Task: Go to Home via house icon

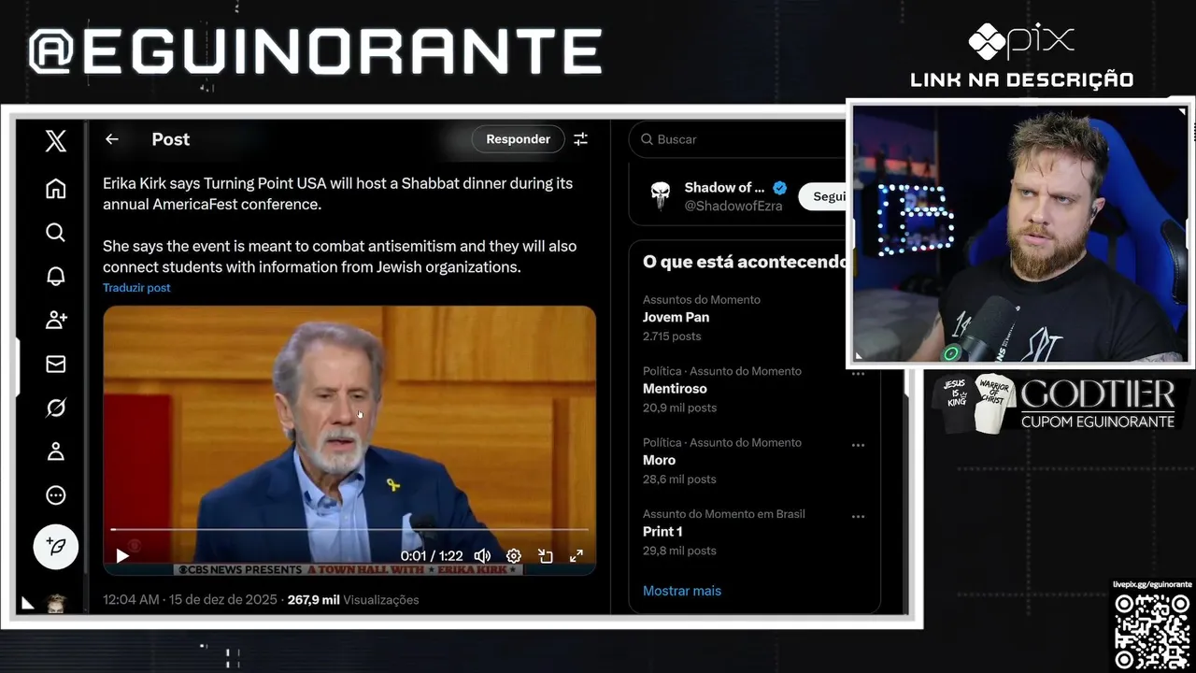Action: [55, 189]
